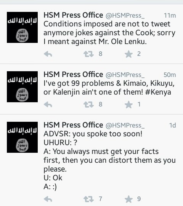Open the #Kenya hashtag
This screenshot has width=183, height=206.
click(x=158, y=92)
